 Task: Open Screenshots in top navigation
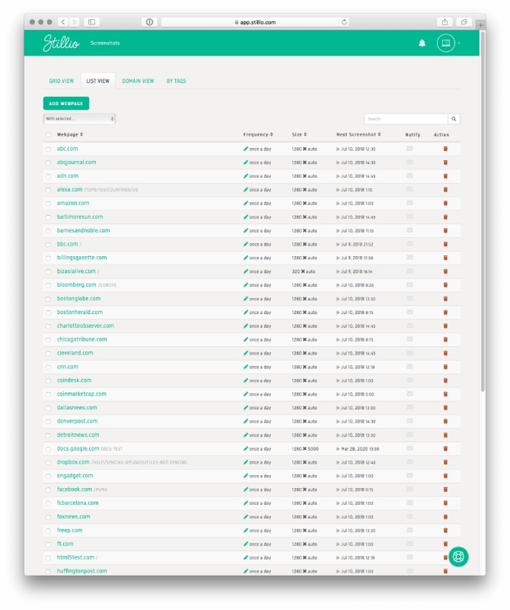(105, 43)
